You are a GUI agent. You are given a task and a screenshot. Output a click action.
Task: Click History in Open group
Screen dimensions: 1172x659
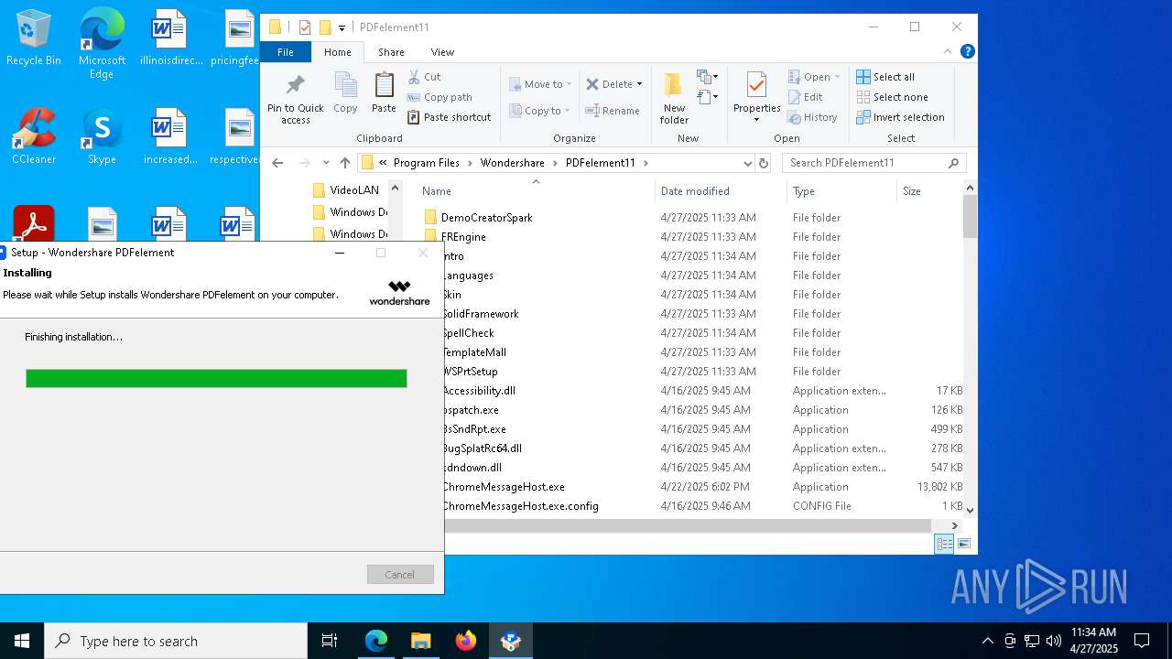(812, 117)
